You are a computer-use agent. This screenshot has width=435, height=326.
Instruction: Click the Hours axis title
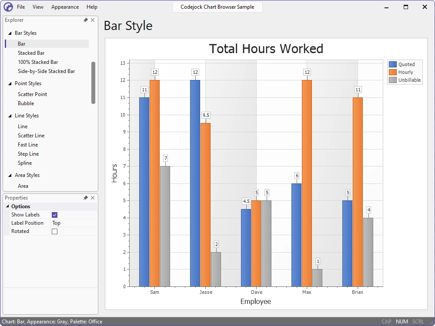[114, 173]
